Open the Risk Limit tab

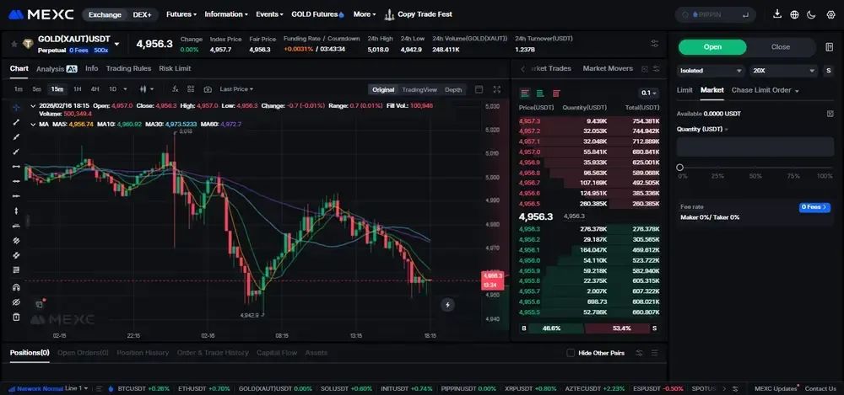pyautogui.click(x=175, y=69)
